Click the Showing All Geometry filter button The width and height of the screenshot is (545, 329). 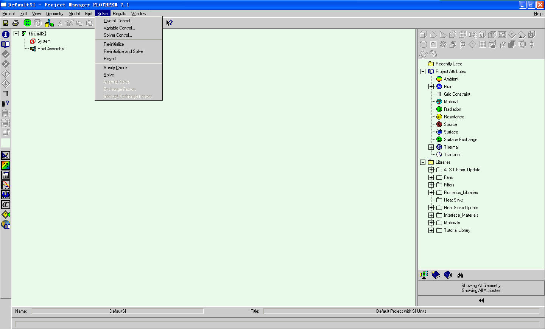(x=481, y=288)
